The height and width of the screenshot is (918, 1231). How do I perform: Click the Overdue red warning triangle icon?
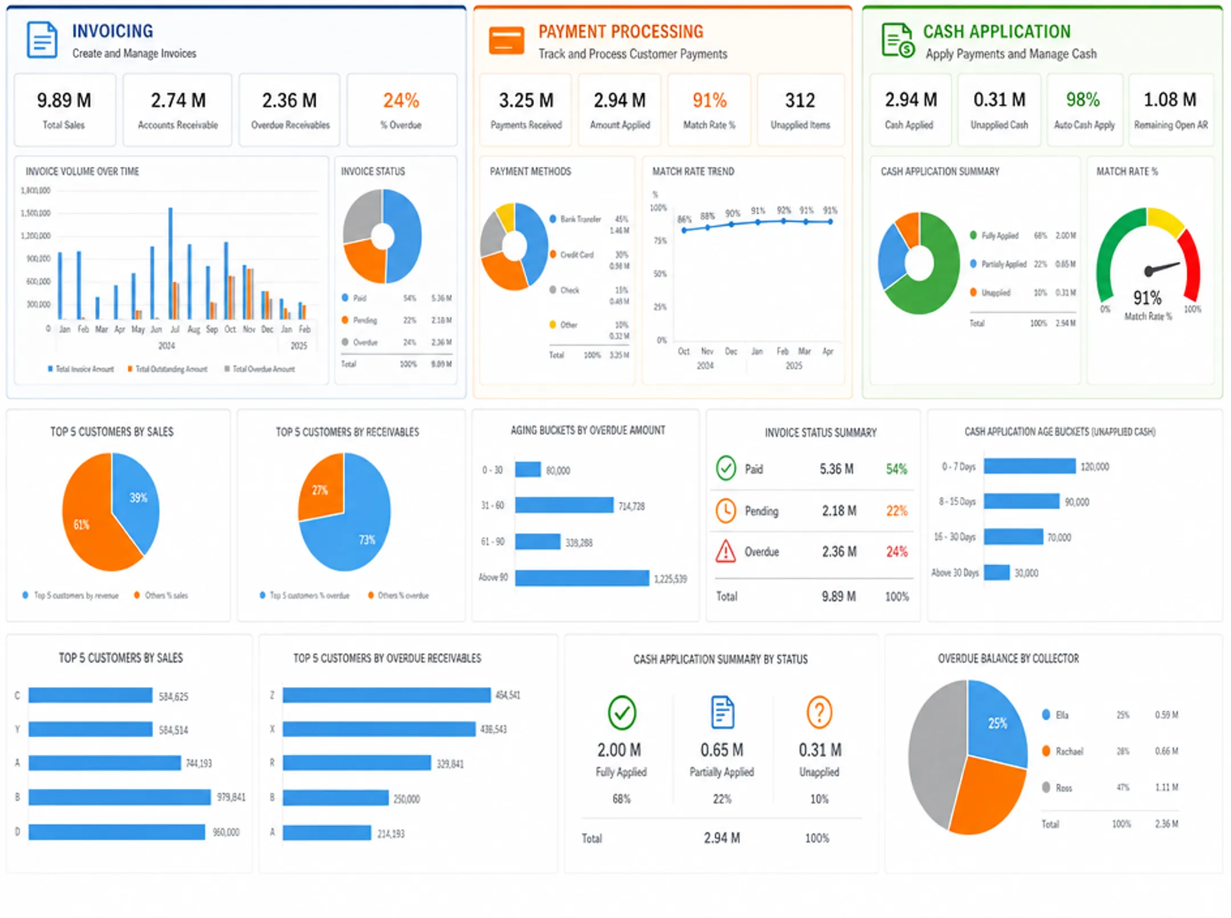coord(725,551)
